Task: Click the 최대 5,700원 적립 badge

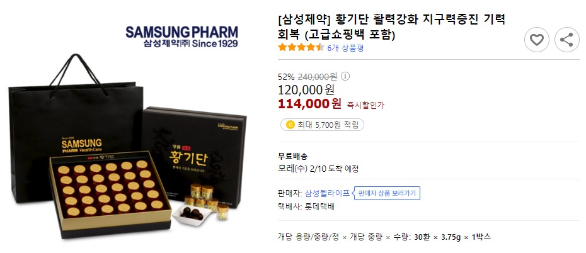Action: [x=322, y=125]
